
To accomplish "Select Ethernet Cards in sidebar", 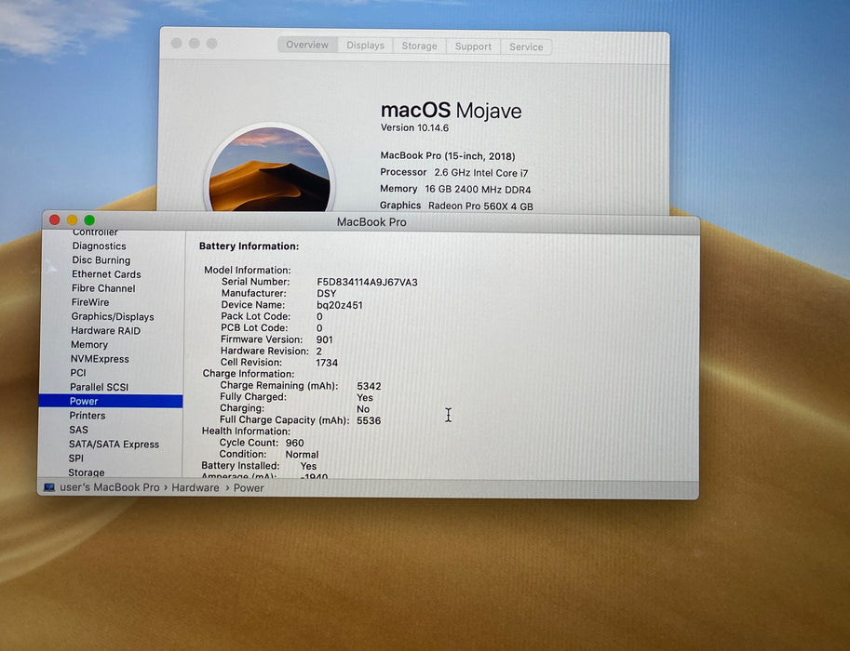I will [x=106, y=274].
